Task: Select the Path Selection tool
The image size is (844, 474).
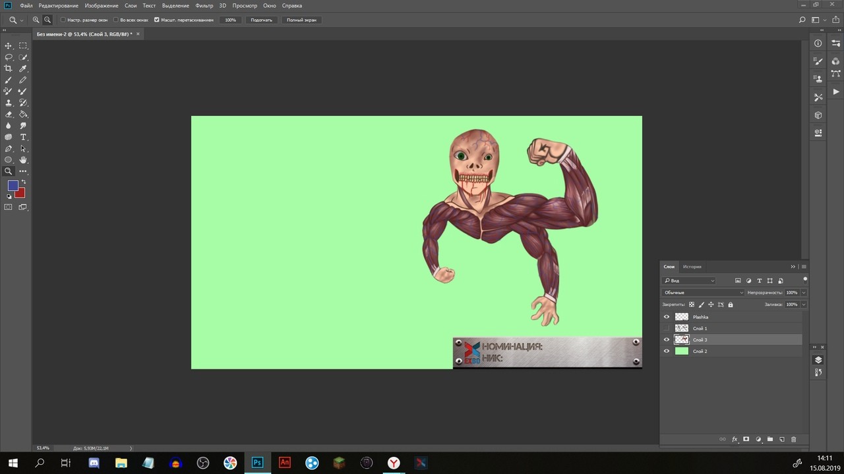Action: [x=23, y=149]
